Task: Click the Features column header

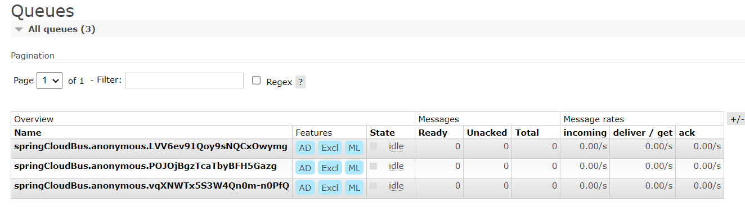Action: (313, 133)
